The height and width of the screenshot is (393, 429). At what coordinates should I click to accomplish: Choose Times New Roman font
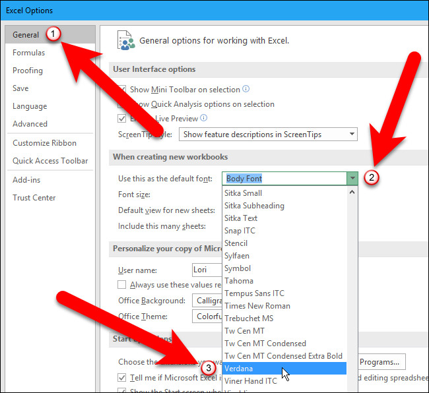pos(284,306)
